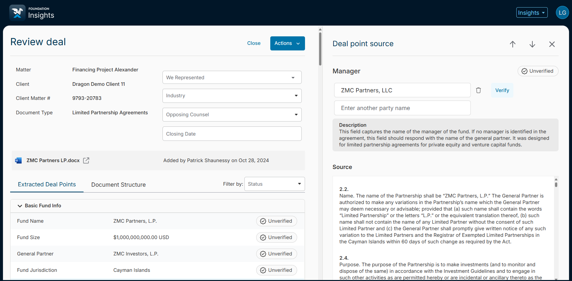Screen dimensions: 572x281
Task: Toggle Unverified status for Fund Name
Action: pos(276,221)
